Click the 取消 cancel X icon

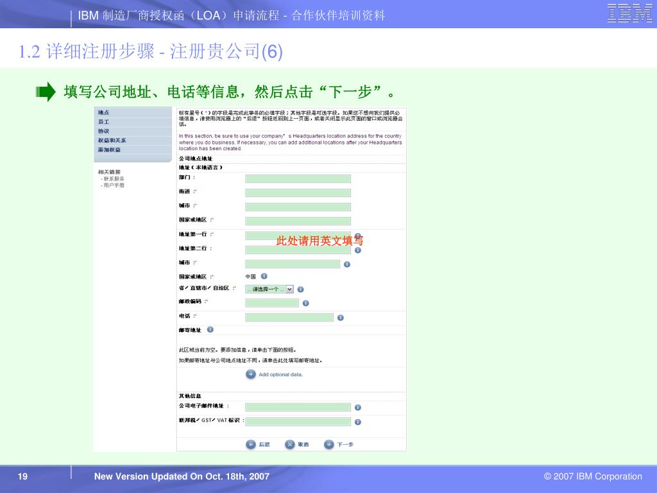290,444
